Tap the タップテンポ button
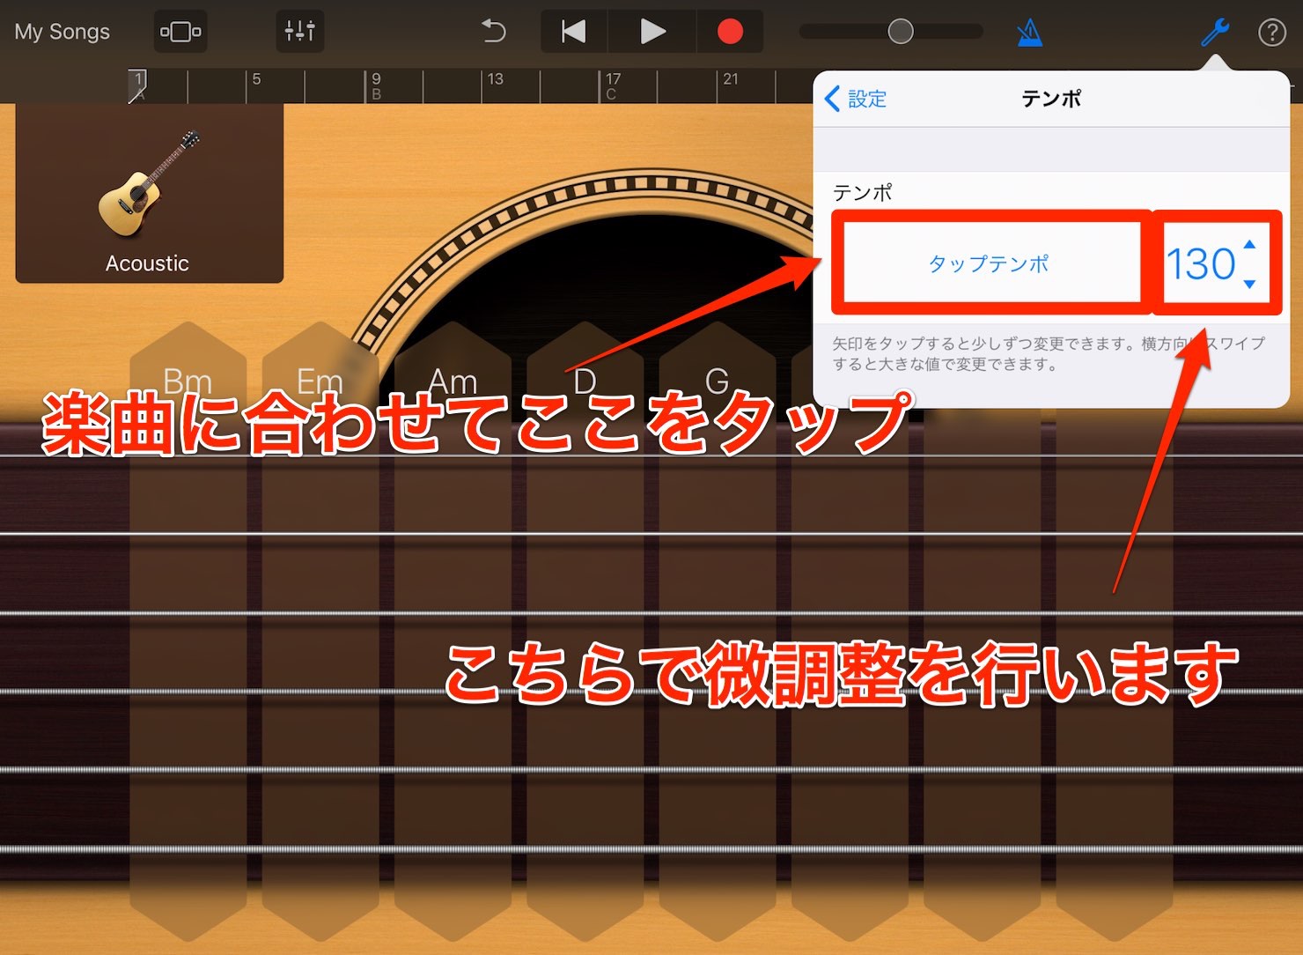The width and height of the screenshot is (1303, 955). point(990,263)
